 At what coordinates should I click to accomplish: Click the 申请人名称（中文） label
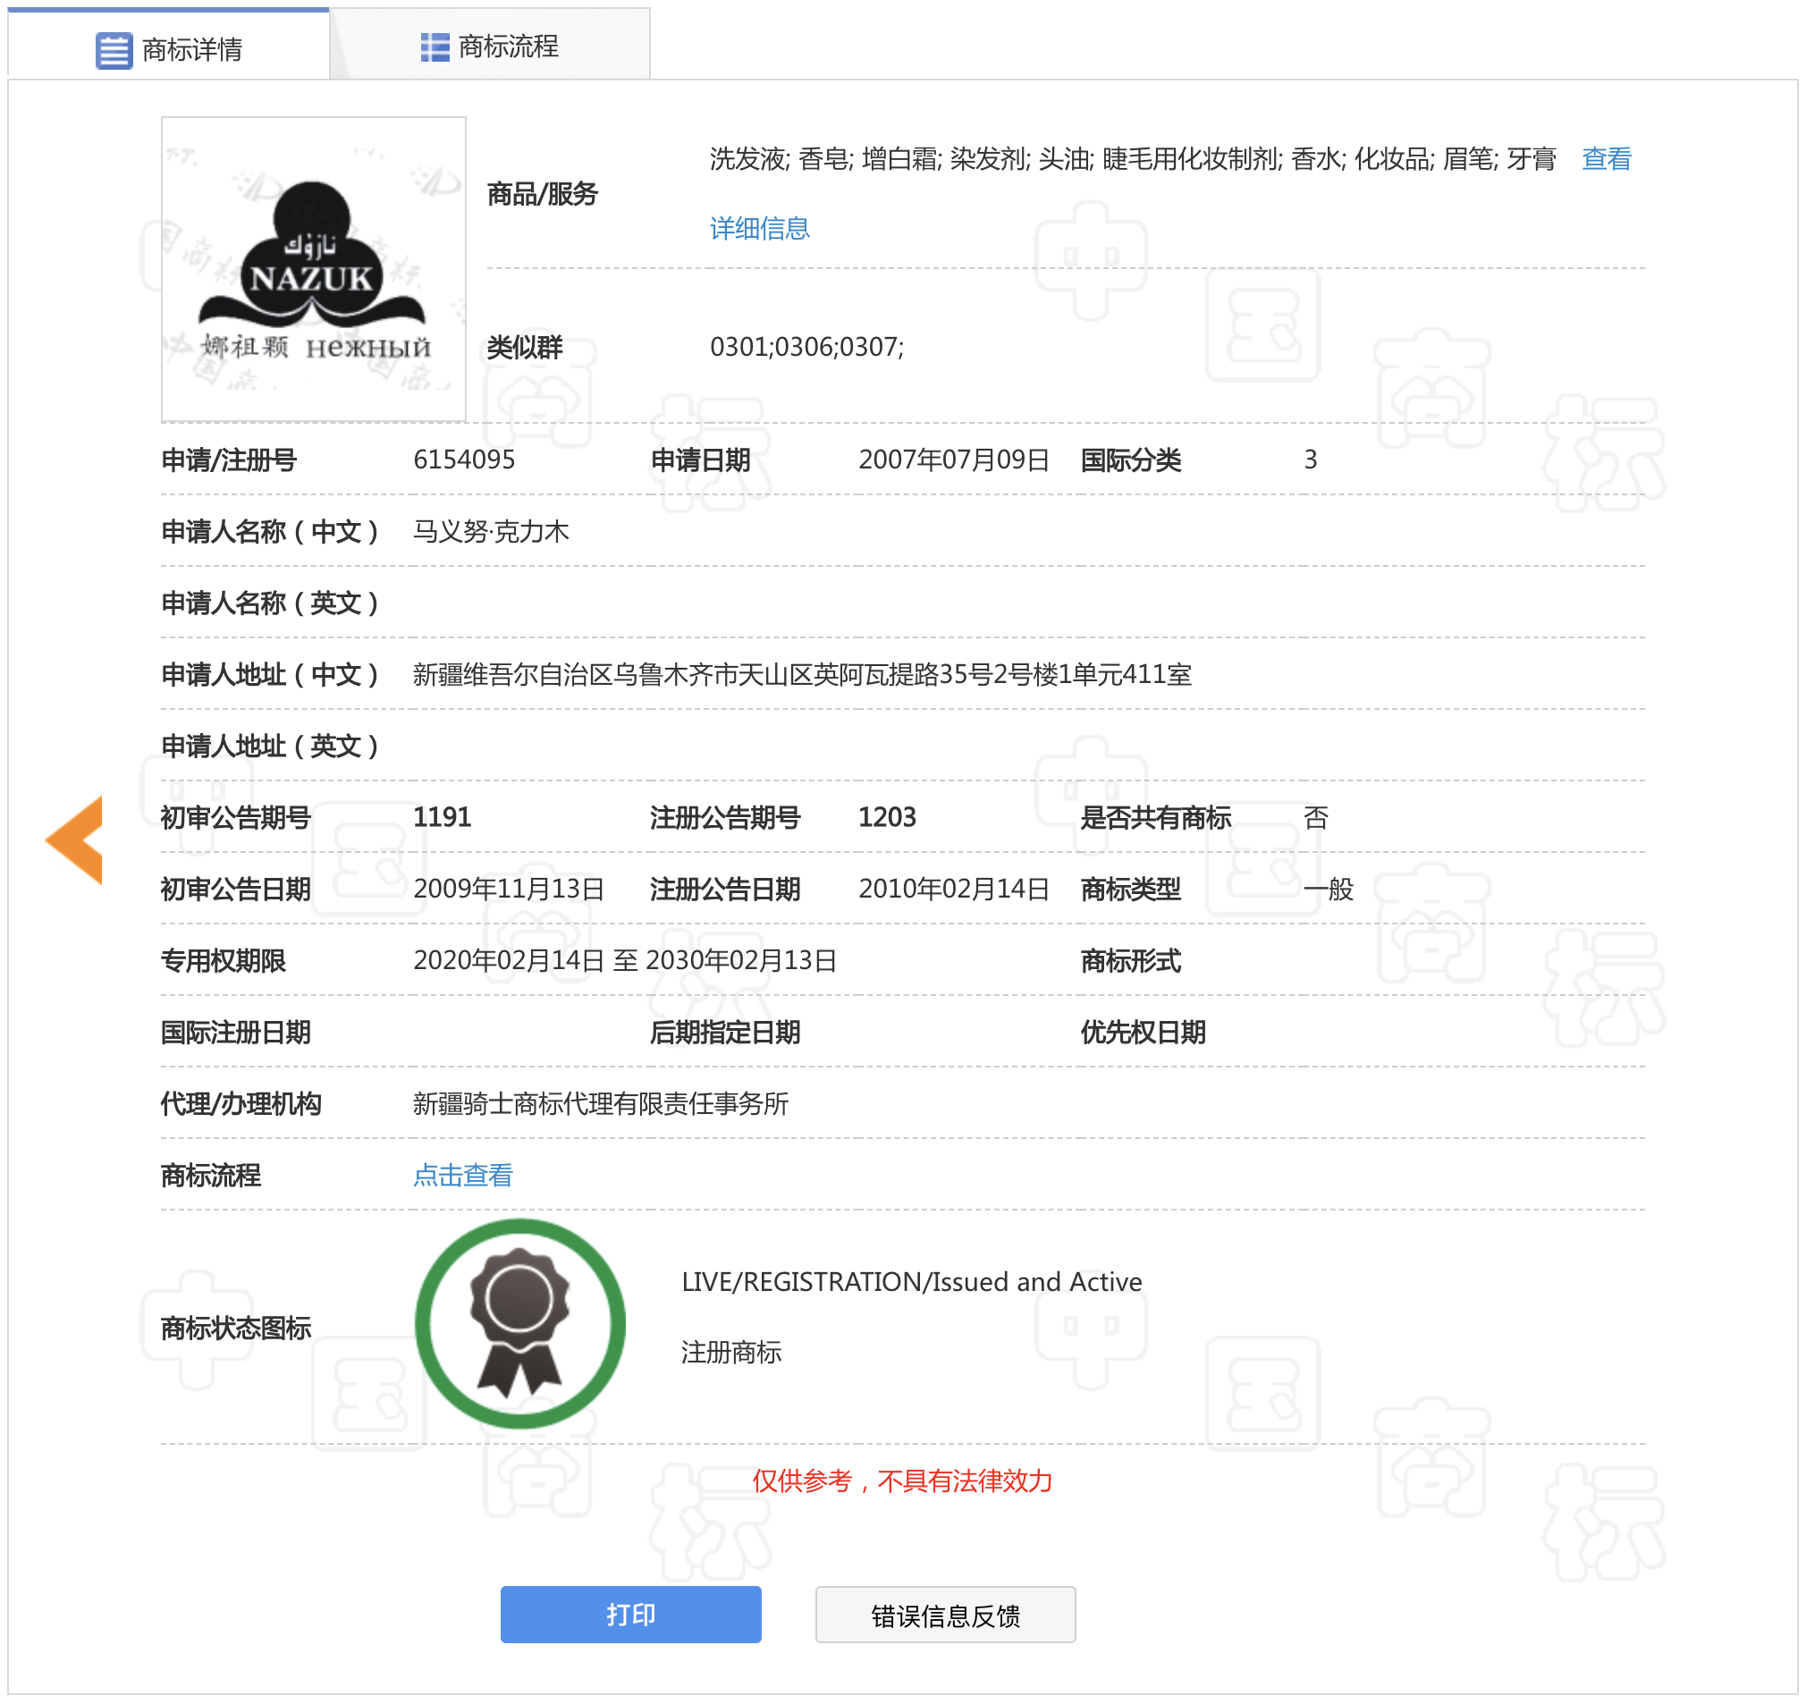(x=269, y=531)
